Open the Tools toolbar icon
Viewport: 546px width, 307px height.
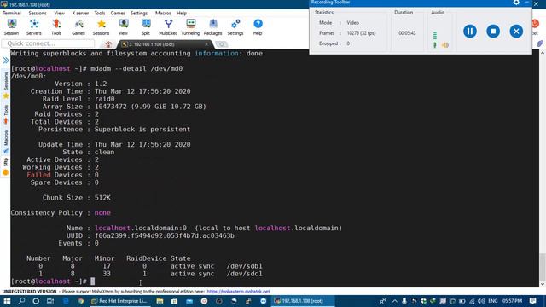56,27
